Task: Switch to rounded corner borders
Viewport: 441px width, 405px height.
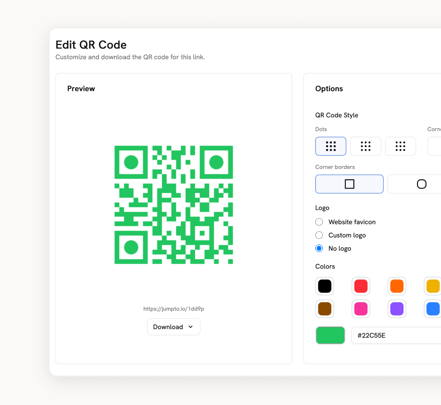Action: coord(421,184)
